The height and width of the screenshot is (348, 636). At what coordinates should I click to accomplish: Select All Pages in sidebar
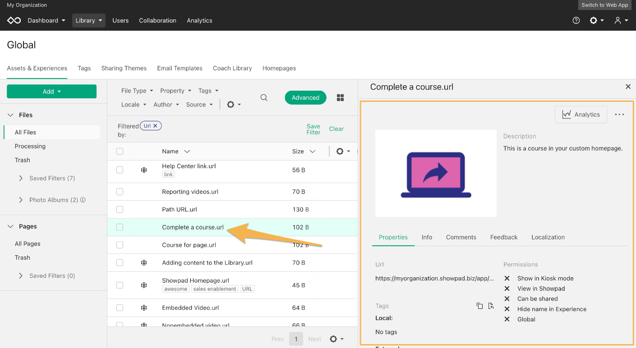tap(28, 244)
